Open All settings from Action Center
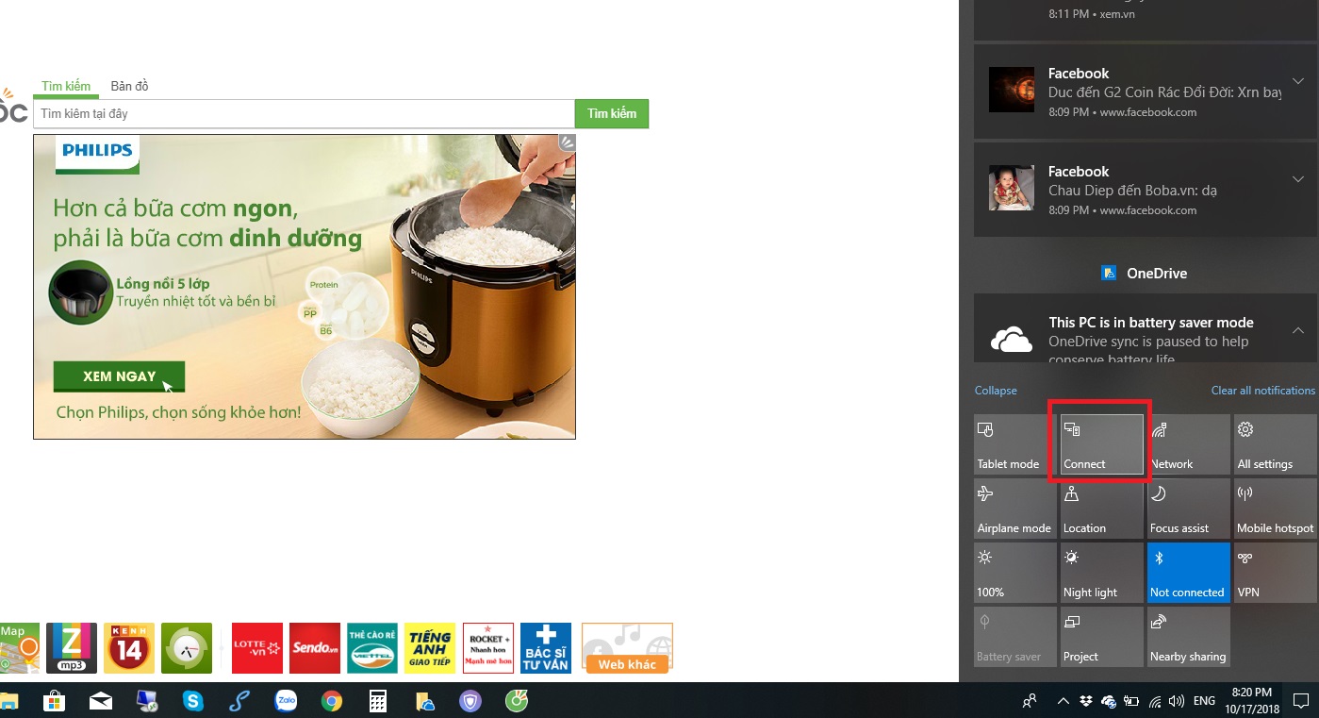The height and width of the screenshot is (718, 1319). coord(1275,444)
